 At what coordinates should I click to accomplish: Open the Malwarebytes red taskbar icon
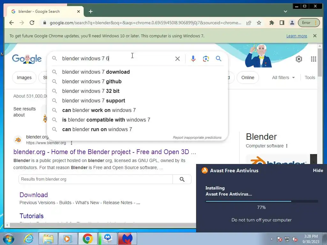(127, 239)
